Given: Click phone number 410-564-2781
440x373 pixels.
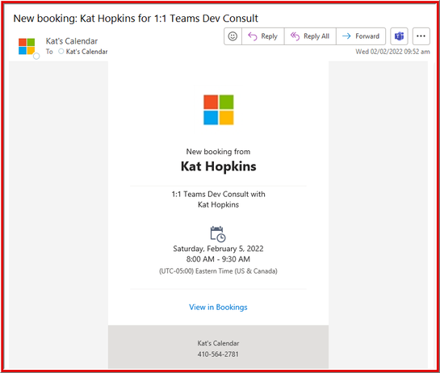Looking at the screenshot, I should [218, 354].
